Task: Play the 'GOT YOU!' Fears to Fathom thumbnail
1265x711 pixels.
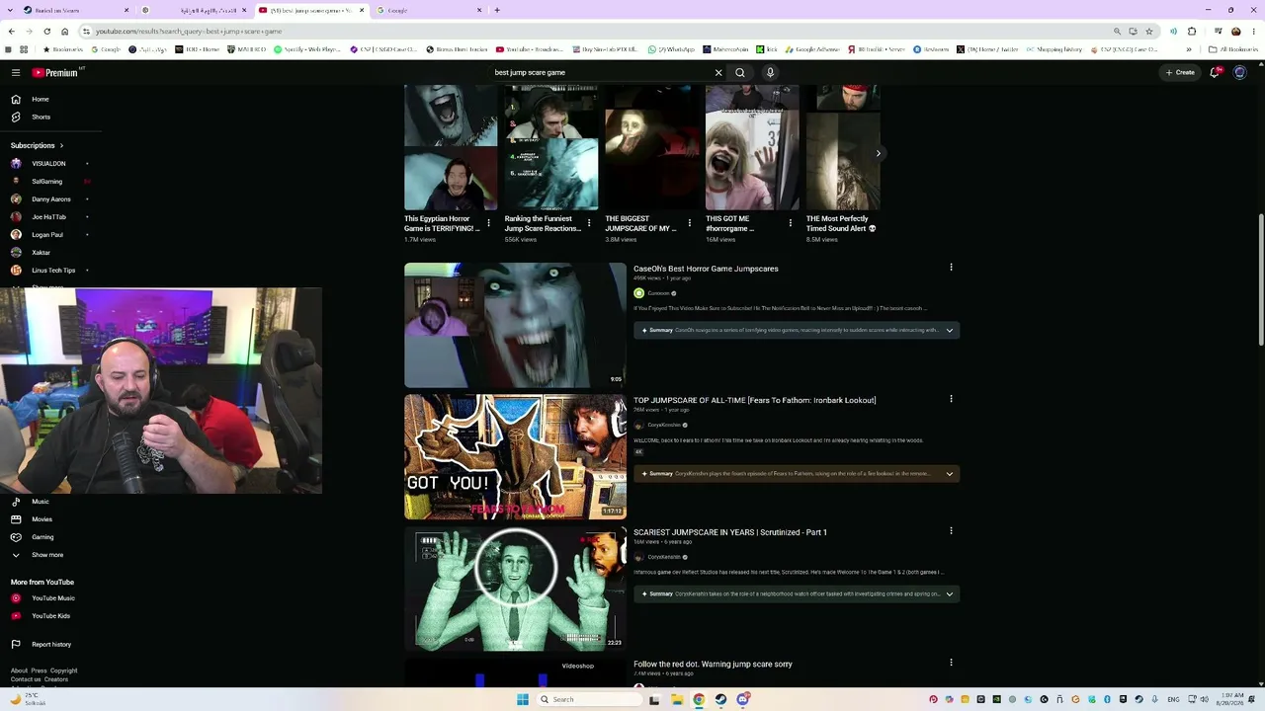Action: coord(515,456)
